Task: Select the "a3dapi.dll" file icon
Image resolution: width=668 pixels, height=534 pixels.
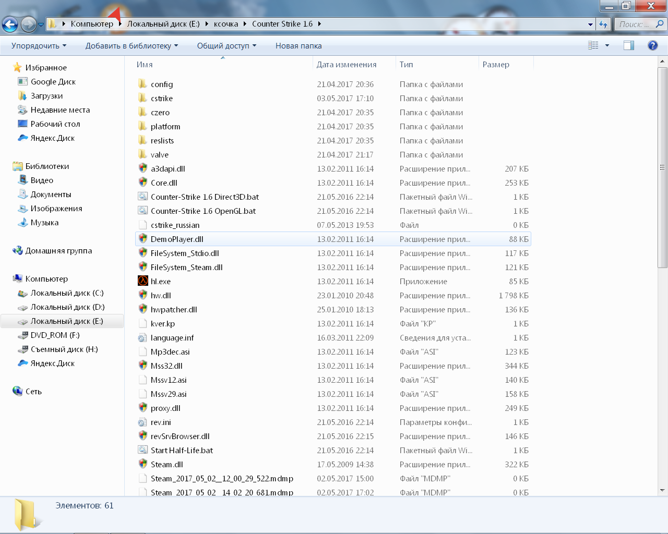Action: pos(142,168)
